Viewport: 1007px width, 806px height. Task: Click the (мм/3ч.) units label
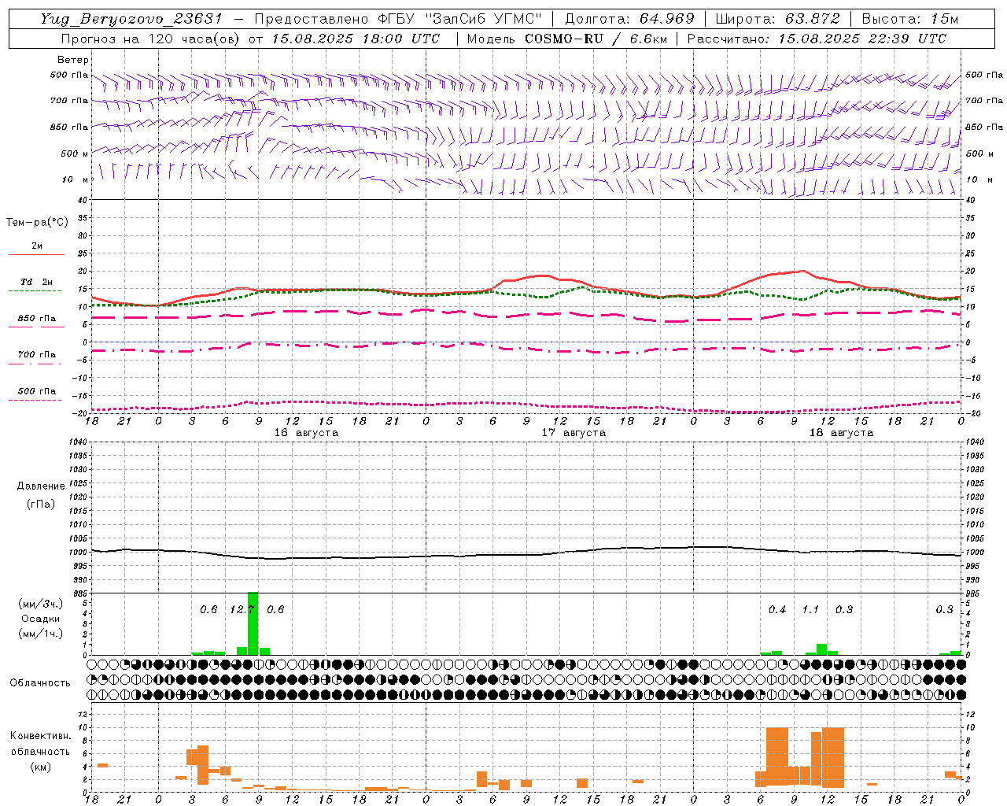pos(40,604)
